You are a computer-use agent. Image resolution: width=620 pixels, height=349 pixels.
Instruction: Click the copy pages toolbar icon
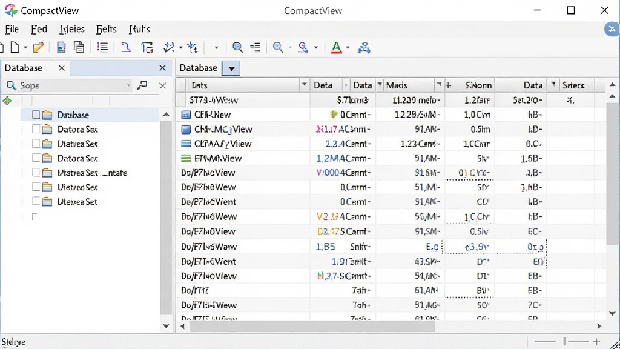[x=79, y=47]
